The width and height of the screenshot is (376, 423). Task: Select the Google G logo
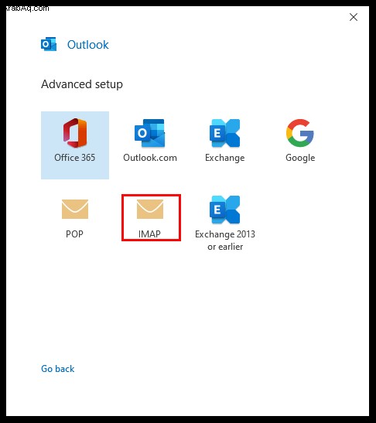click(300, 133)
